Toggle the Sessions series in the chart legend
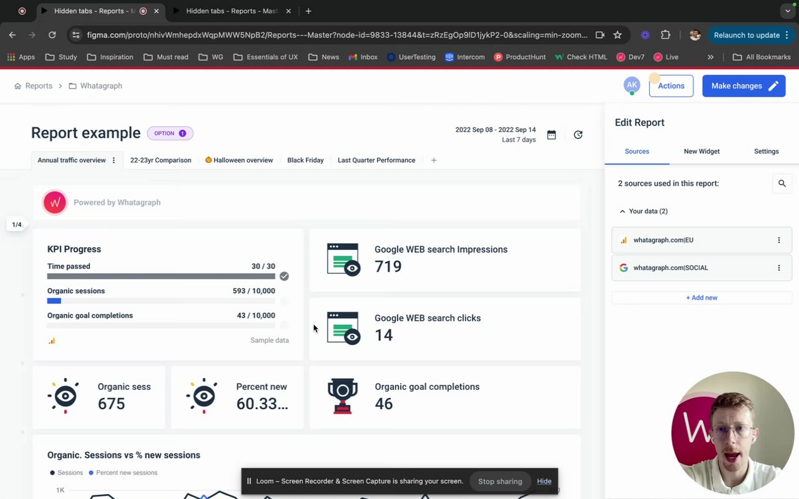 coord(66,473)
